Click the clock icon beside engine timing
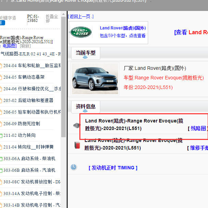 point(74,167)
